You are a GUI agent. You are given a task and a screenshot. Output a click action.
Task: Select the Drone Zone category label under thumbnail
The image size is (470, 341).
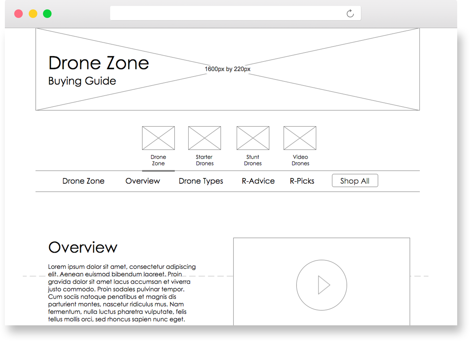(x=158, y=160)
